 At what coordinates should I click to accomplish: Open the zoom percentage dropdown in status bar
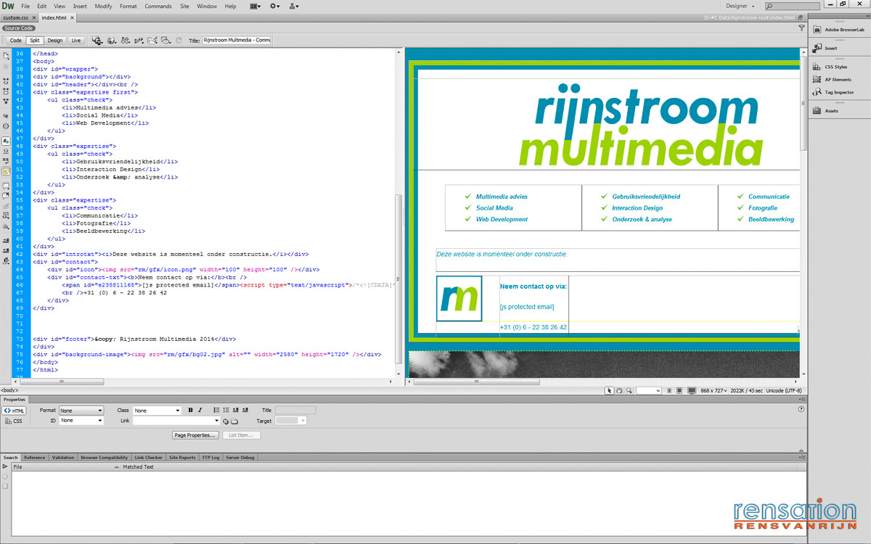pos(648,390)
